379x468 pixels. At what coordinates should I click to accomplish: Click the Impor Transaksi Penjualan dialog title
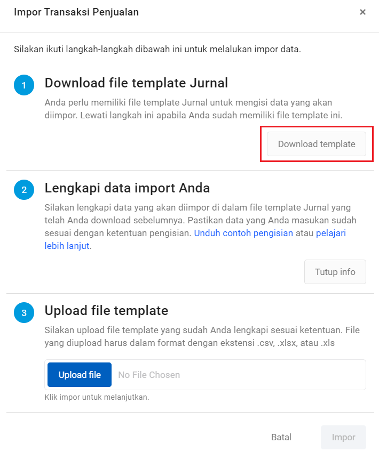pyautogui.click(x=76, y=12)
